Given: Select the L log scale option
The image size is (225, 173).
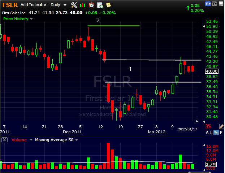Looking at the screenshot, I should (x=211, y=133).
